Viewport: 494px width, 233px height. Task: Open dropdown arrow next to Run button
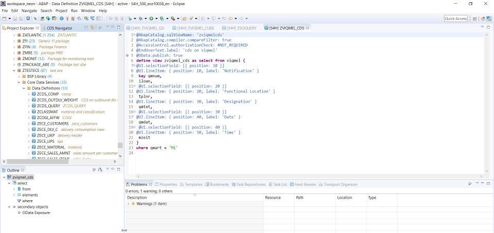156,19
